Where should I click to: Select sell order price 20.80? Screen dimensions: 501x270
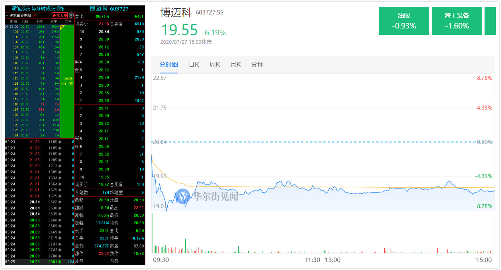pos(103,39)
